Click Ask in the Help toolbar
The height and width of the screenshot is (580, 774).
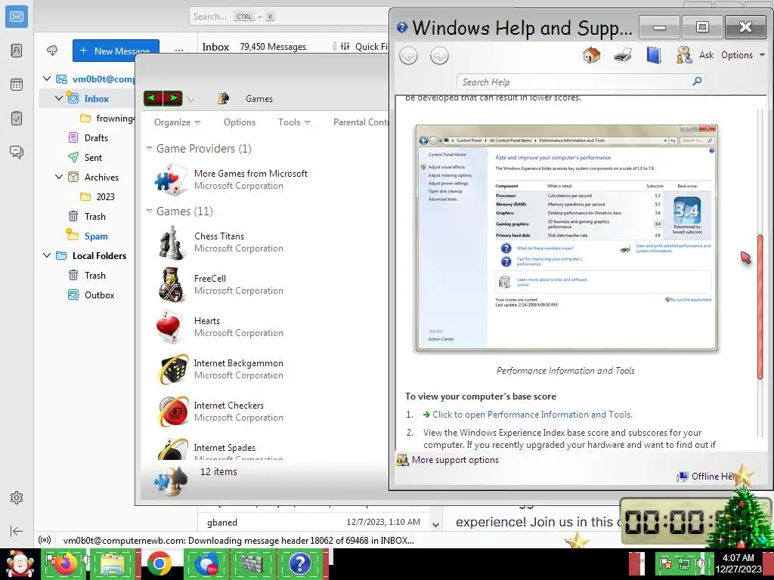coord(706,54)
